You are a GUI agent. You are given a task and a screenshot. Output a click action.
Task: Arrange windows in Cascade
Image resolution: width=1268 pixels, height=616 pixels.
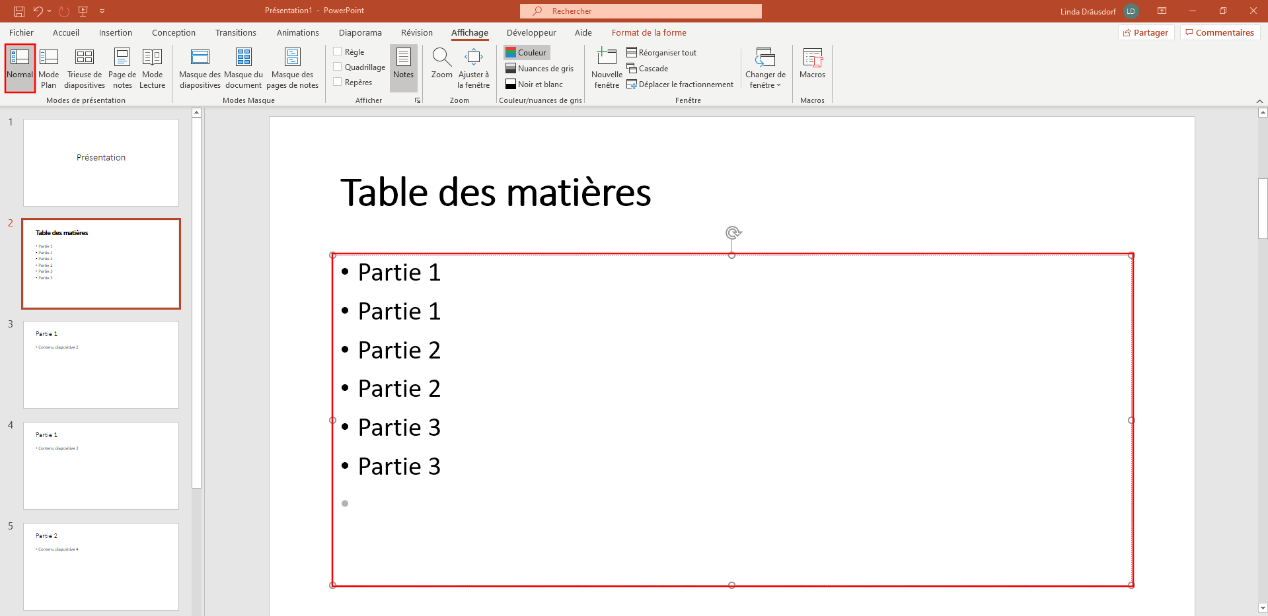648,68
